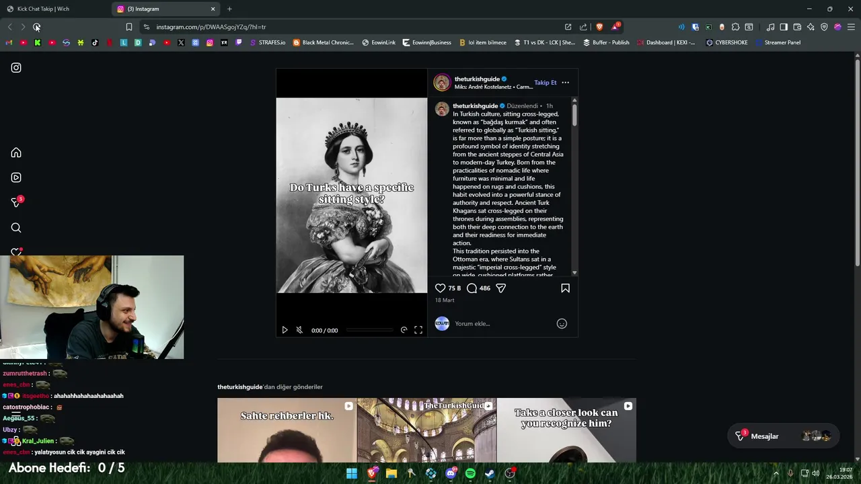Image resolution: width=861 pixels, height=484 pixels.
Task: Open the Instagram search magnifier in sidebar
Action: click(x=16, y=228)
